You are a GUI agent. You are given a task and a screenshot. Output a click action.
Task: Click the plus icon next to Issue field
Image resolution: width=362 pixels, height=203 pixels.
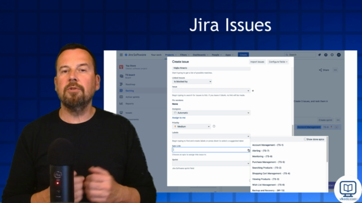[x=253, y=91]
